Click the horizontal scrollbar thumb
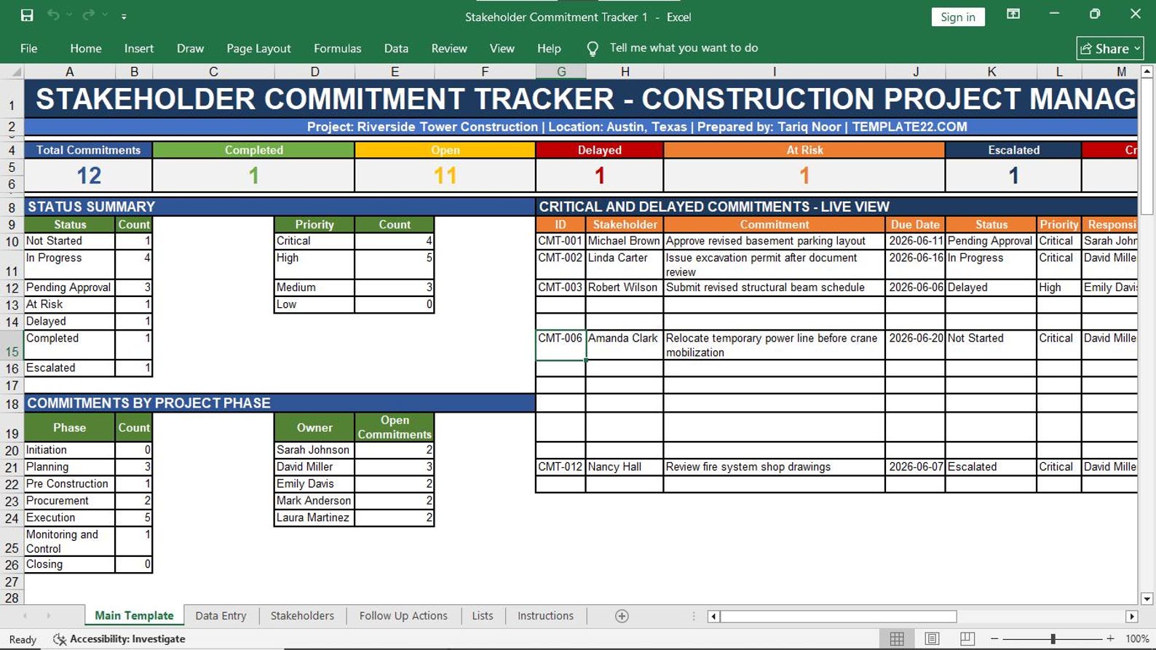The width and height of the screenshot is (1156, 650). 838,617
